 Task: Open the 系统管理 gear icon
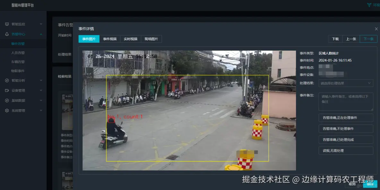click(x=6, y=110)
